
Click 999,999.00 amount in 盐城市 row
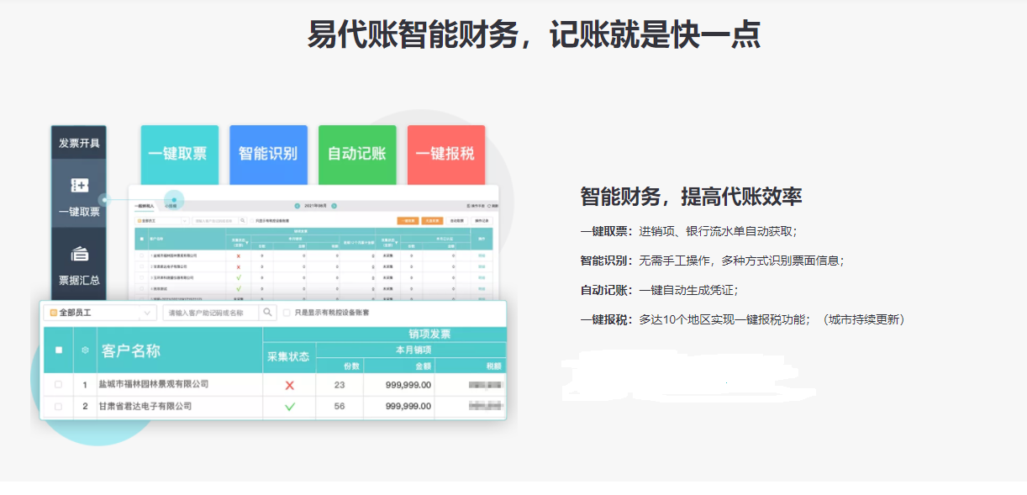pos(408,384)
